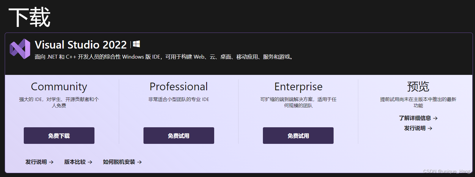
Task: Click description text starting 面向 .NET 和 C++
Action: (x=164, y=57)
